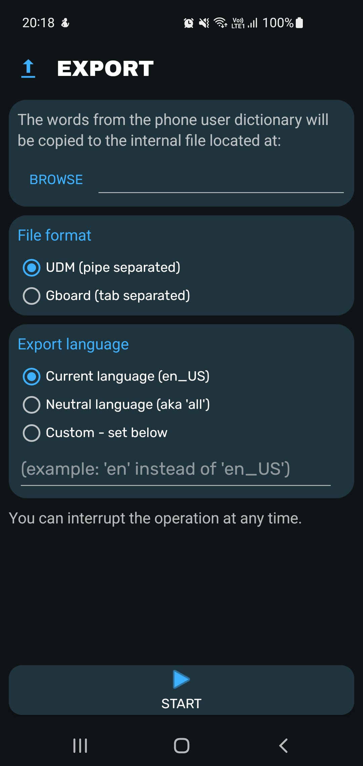Open recent apps from navigation bar
Screen dimensions: 363x766
click(80, 746)
